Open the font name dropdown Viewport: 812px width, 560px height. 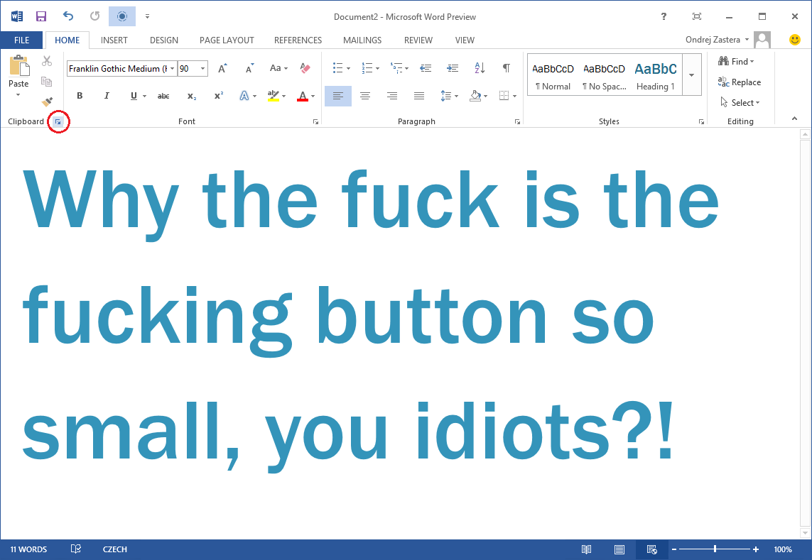click(172, 69)
